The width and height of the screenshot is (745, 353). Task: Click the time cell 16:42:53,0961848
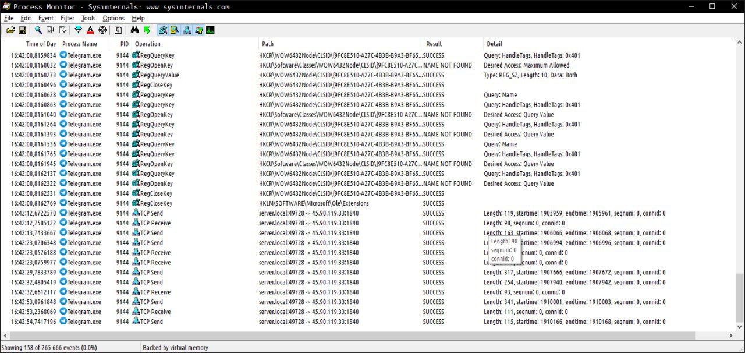click(x=34, y=302)
